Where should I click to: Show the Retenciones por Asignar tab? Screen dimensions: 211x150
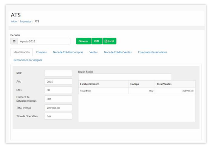pyautogui.click(x=28, y=60)
